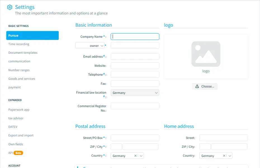Click the Basic information heading

(94, 25)
